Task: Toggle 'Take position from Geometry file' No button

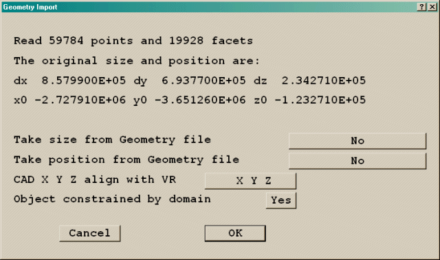Action: 357,161
